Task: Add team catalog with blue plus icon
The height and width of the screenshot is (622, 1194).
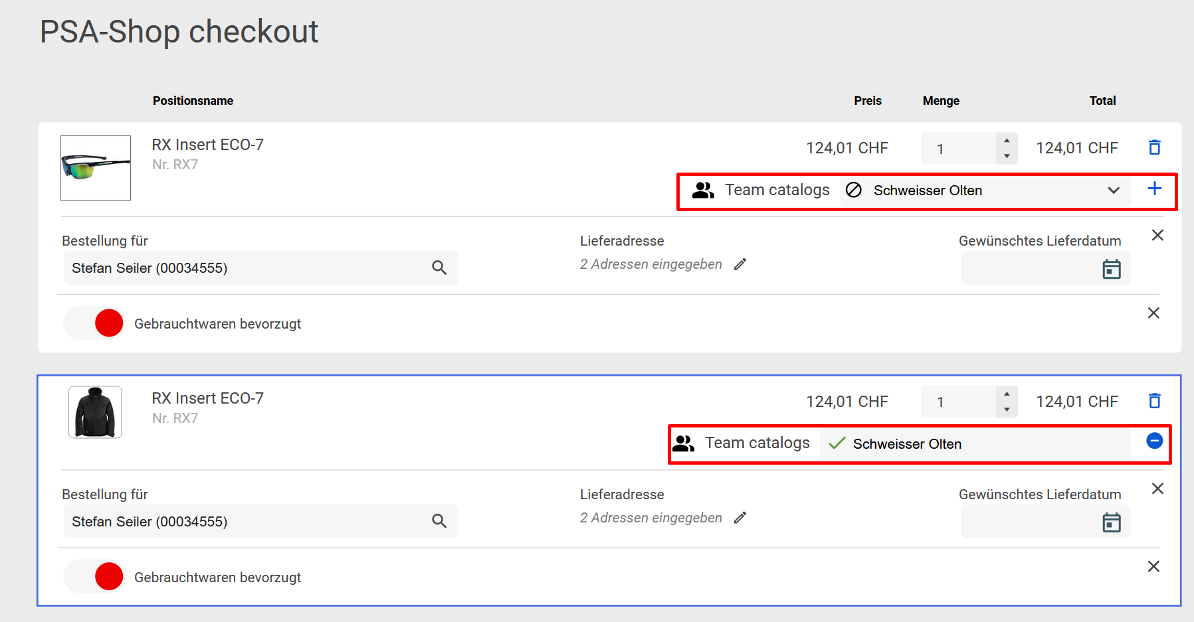Action: (x=1154, y=189)
